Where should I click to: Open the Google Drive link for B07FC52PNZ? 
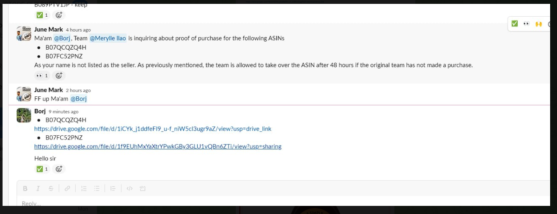coord(158,146)
